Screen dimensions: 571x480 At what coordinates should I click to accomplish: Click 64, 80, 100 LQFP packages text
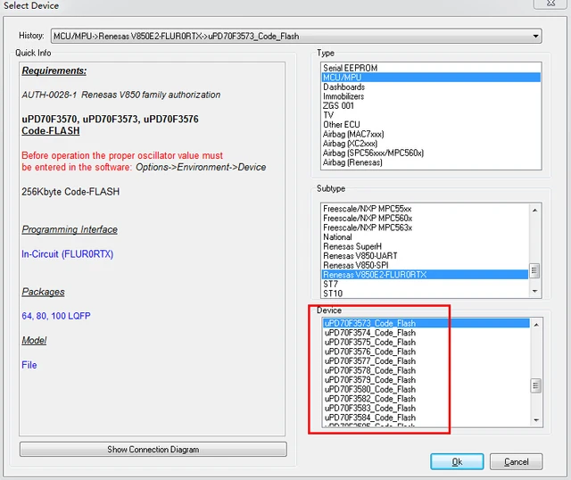(56, 316)
